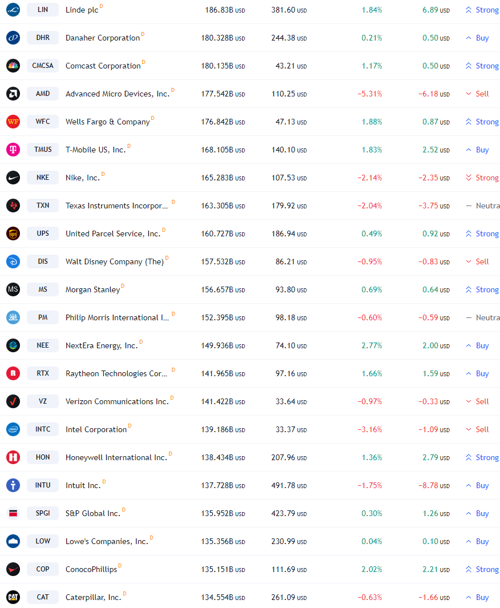This screenshot has height=608, width=500.
Task: Click 2.52 USD change for T-Mobile
Action: coord(436,150)
